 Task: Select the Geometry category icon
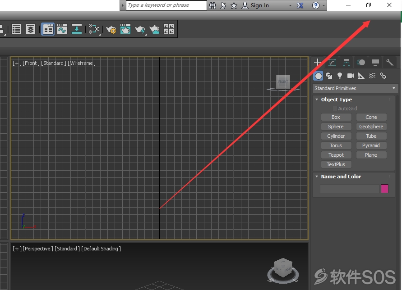pyautogui.click(x=318, y=76)
